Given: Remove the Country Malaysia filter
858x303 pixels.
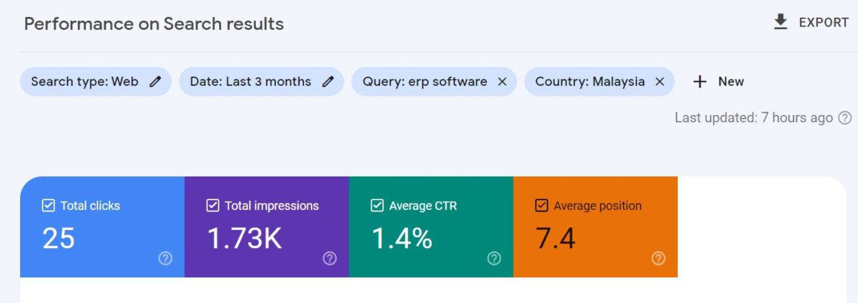Looking at the screenshot, I should coord(659,81).
